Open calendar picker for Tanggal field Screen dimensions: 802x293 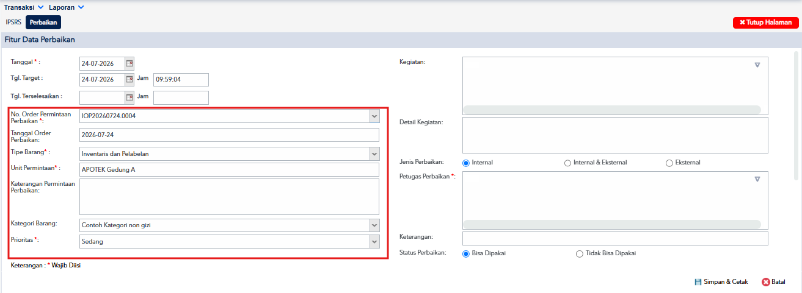tap(129, 63)
